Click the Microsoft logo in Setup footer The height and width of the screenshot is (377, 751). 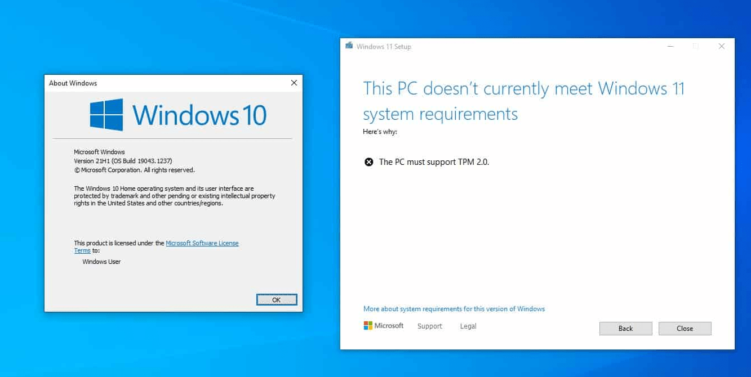(x=384, y=326)
